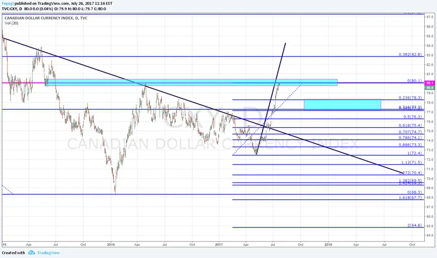Screen dimensions: 437x258
Task: Click the 2018 label on the time axis
Action: [x=328, y=244]
